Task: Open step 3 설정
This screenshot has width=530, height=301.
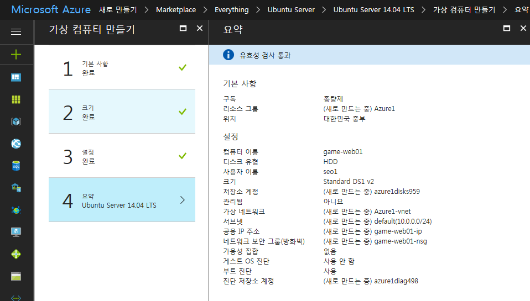Action: (x=122, y=156)
